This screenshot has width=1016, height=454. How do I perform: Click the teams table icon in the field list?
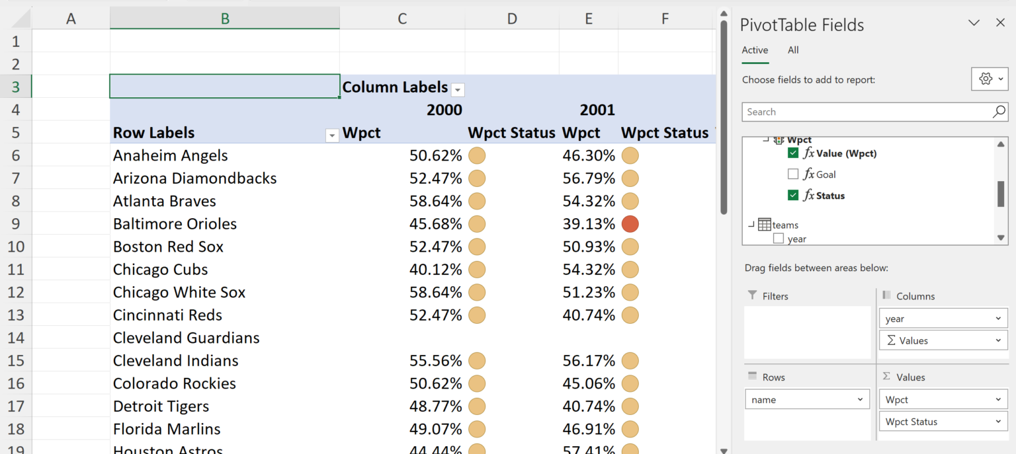764,225
